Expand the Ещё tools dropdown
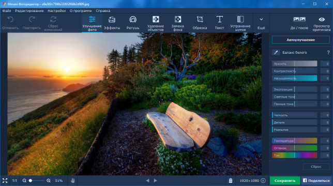Screen dimensions: 333x186 point(261,23)
